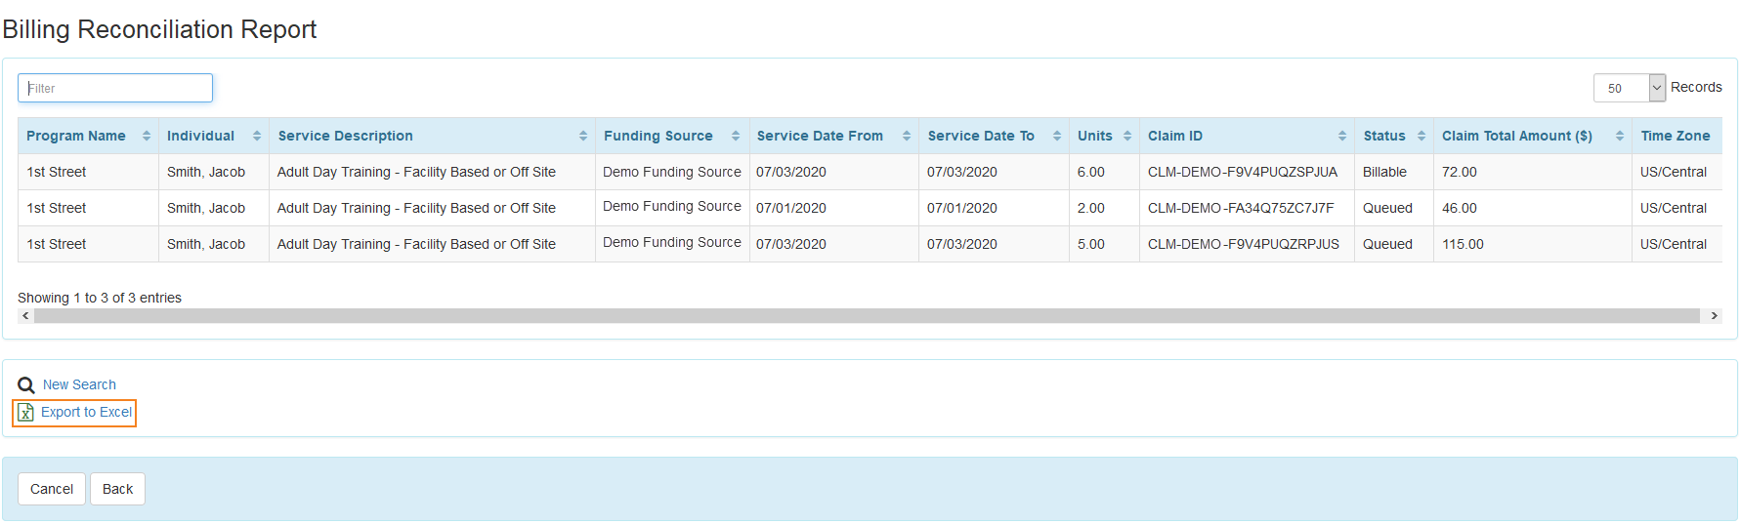This screenshot has height=524, width=1740.
Task: Click the sort arrows in Individual column
Action: (x=257, y=136)
